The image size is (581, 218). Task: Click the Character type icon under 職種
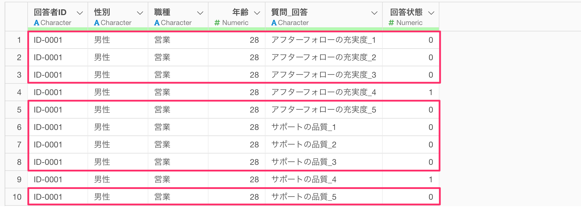[x=157, y=23]
